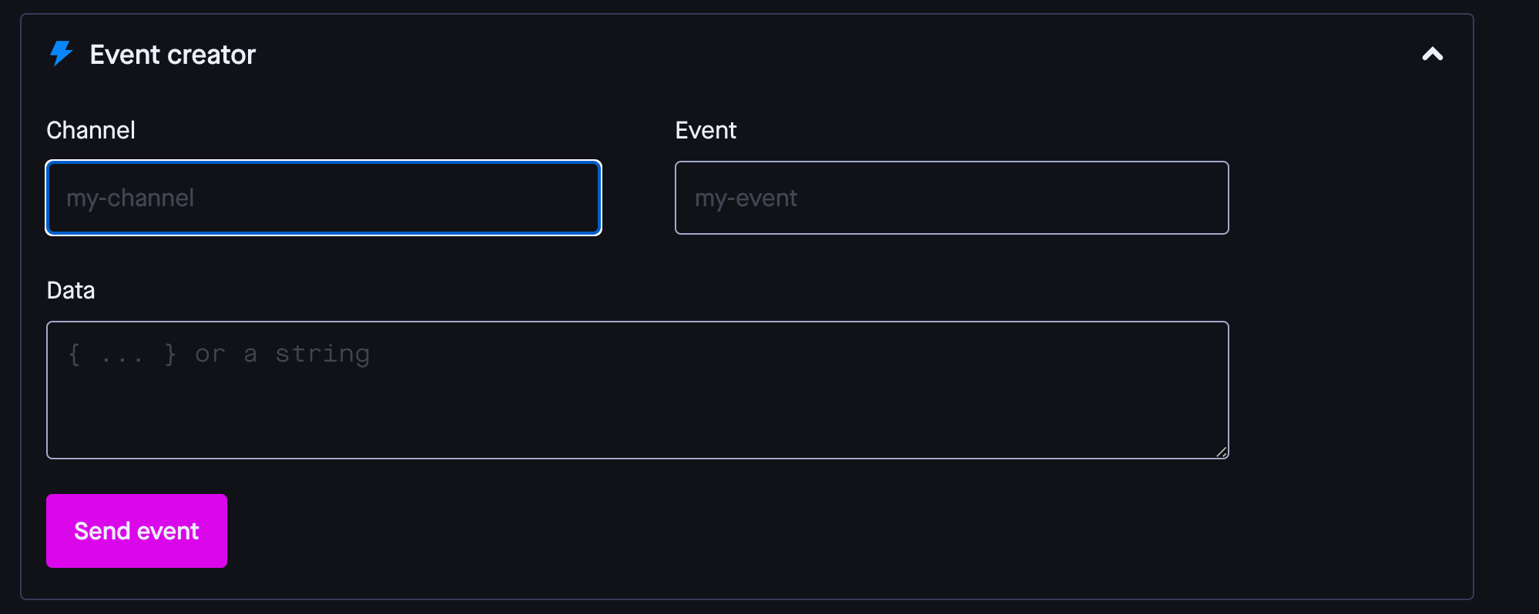Click the right end of the Event box
This screenshot has height=614, width=1539.
coord(1198,198)
